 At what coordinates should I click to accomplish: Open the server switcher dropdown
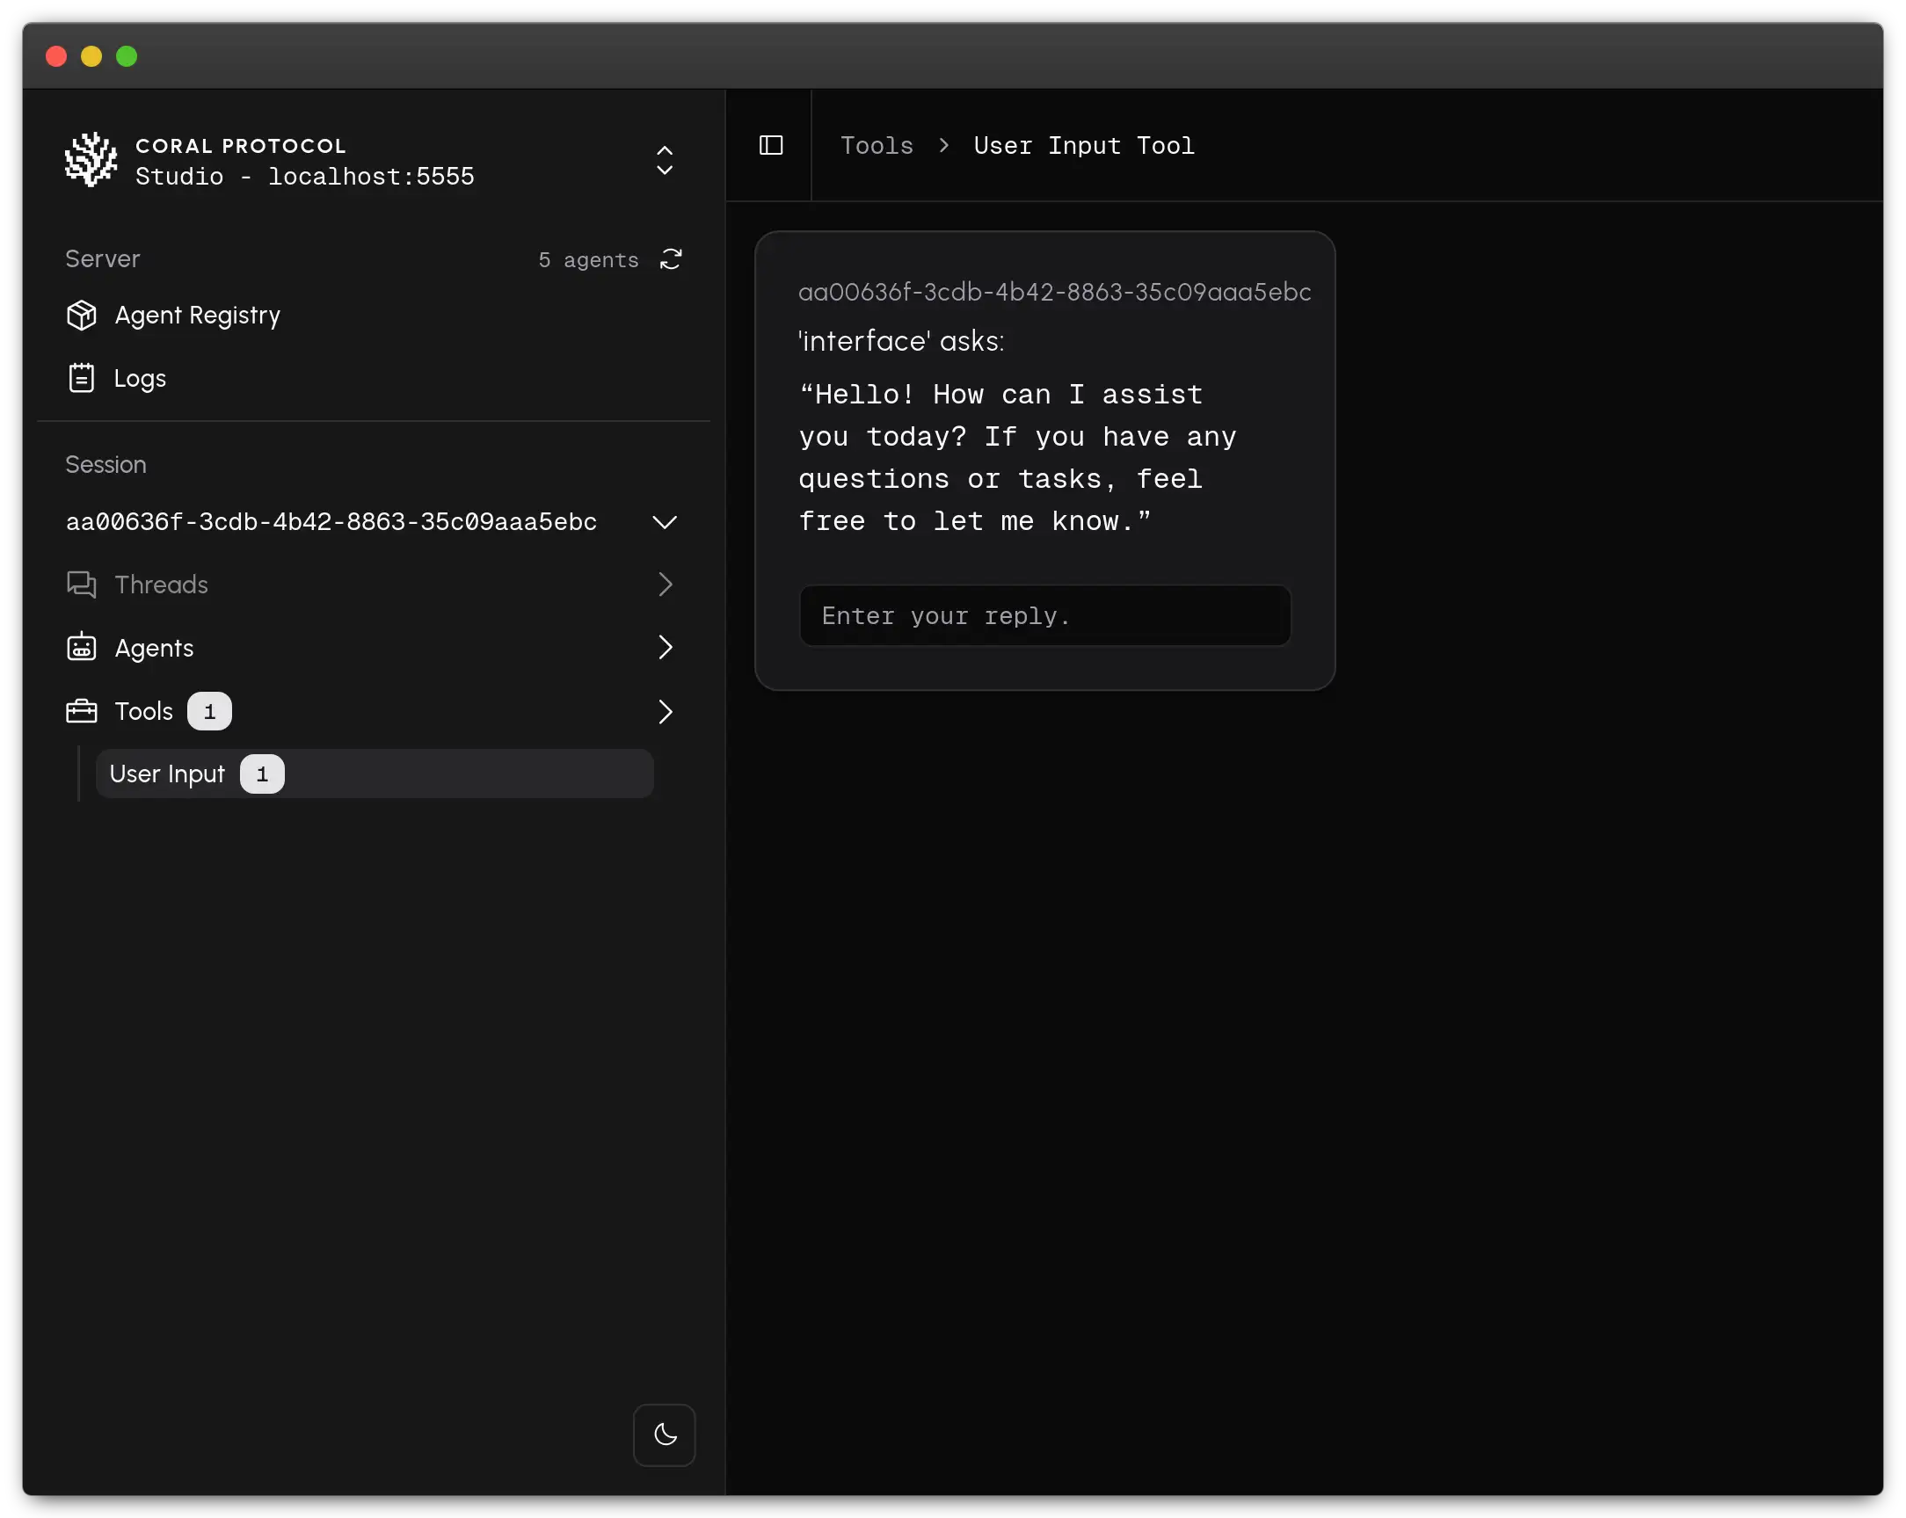pos(665,161)
